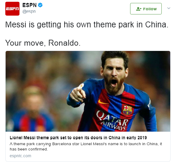180x164 pixels.
Task: Click the espnfc.com domain link
Action: pos(20,156)
